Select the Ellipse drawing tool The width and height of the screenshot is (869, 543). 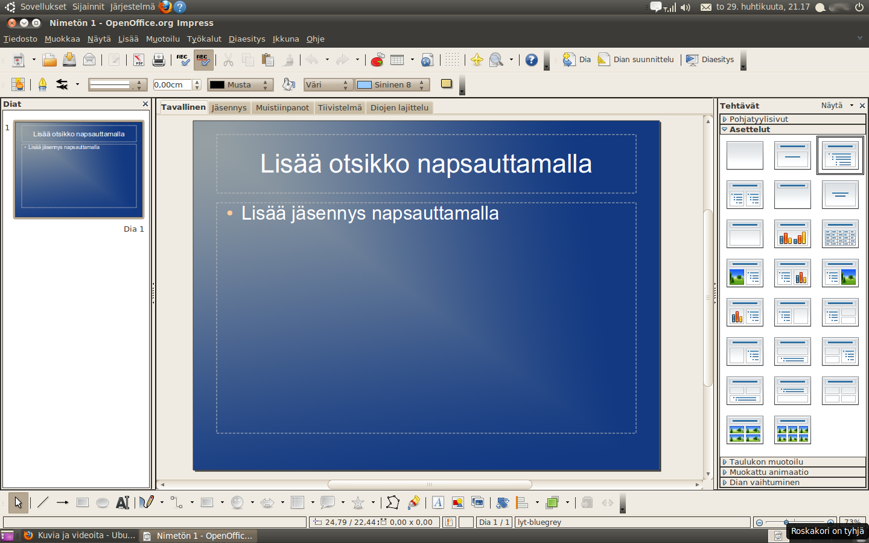click(x=103, y=503)
